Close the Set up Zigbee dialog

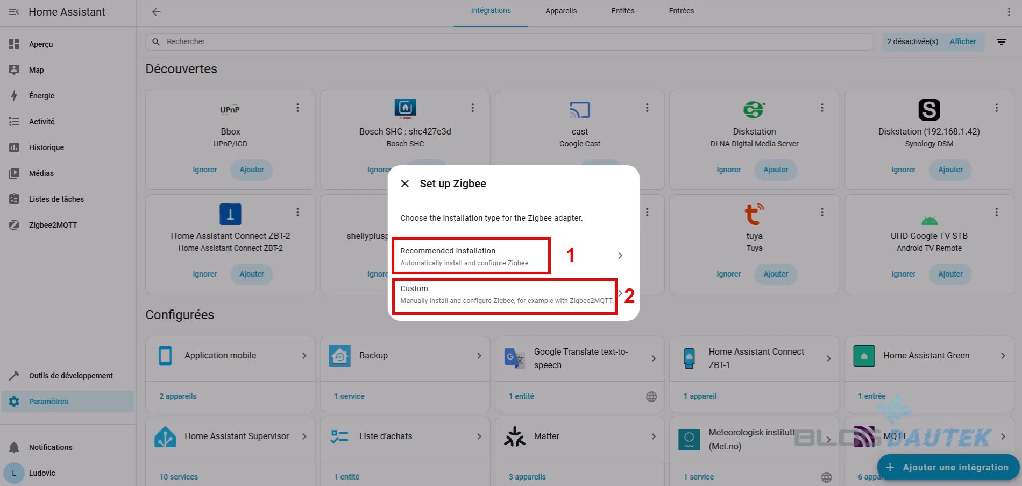click(x=405, y=184)
